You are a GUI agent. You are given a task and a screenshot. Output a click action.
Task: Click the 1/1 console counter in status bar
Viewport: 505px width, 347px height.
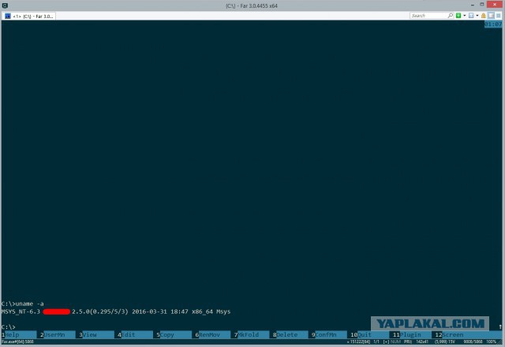(x=376, y=341)
